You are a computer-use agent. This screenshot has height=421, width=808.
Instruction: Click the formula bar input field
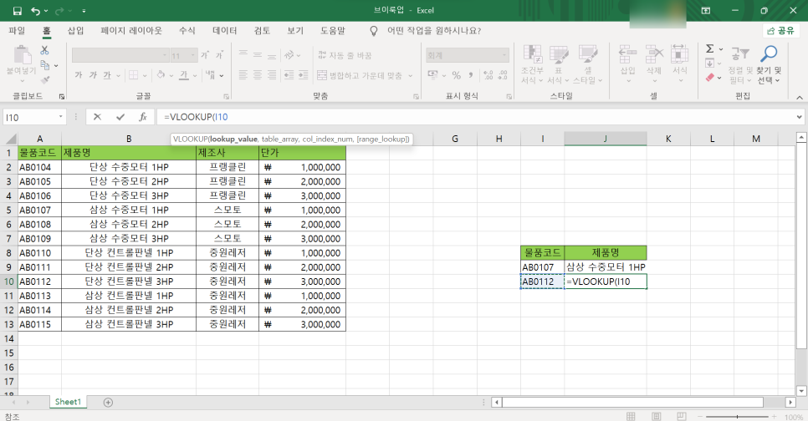point(474,117)
